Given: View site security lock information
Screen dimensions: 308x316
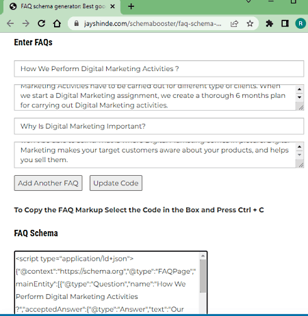Looking at the screenshot, I should [x=77, y=23].
